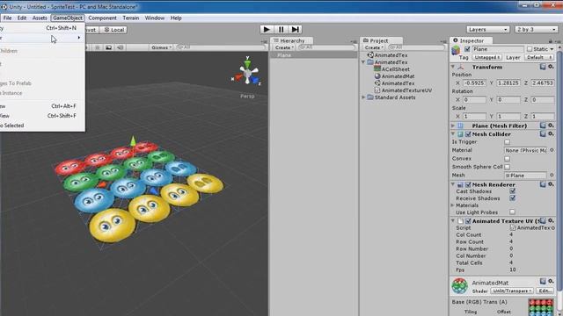Select Plane in the Hierarchy list

point(313,55)
